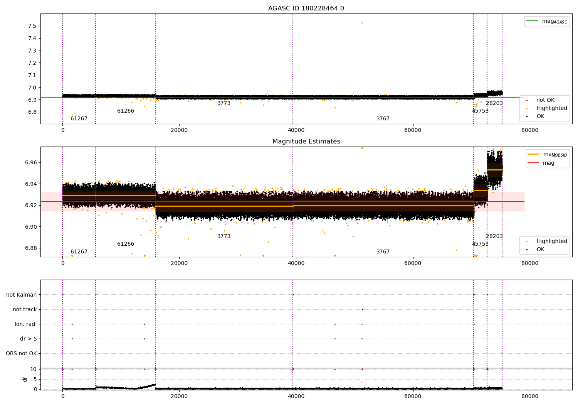The height and width of the screenshot is (405, 578).
Task: Click OBSID label 61266 in Magnitude Estimates plot
Action: [126, 244]
